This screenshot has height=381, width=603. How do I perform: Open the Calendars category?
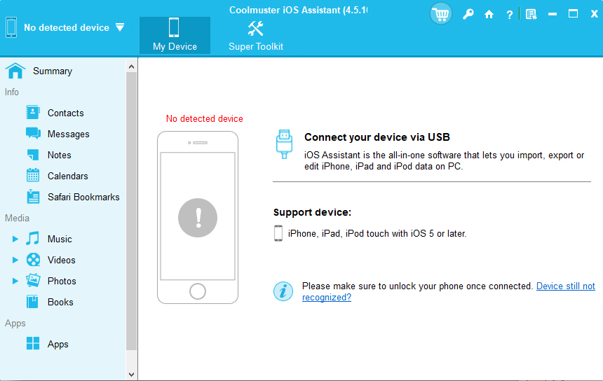[68, 176]
